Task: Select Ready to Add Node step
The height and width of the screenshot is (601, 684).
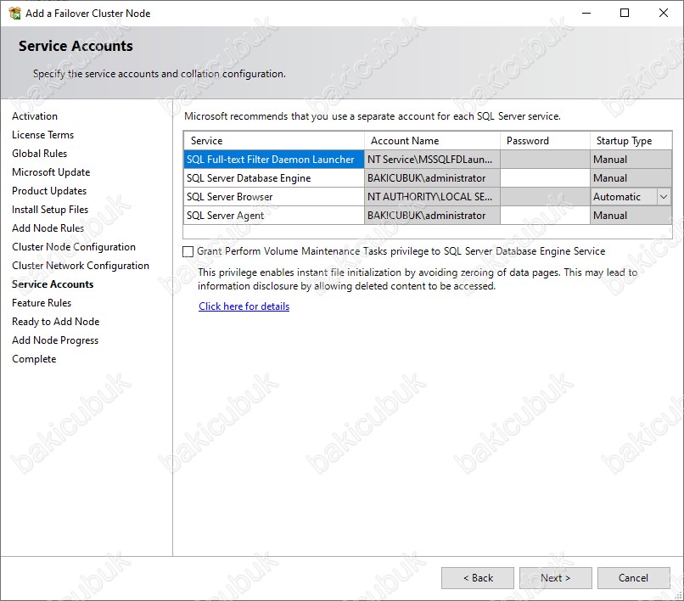Action: (x=55, y=322)
